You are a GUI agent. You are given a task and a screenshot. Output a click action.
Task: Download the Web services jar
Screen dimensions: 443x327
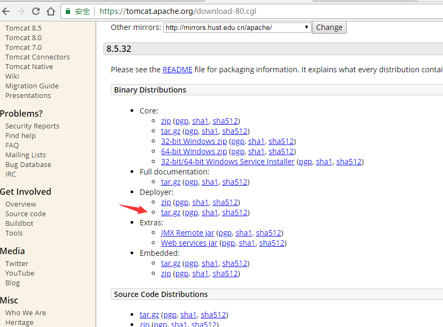pyautogui.click(x=189, y=243)
